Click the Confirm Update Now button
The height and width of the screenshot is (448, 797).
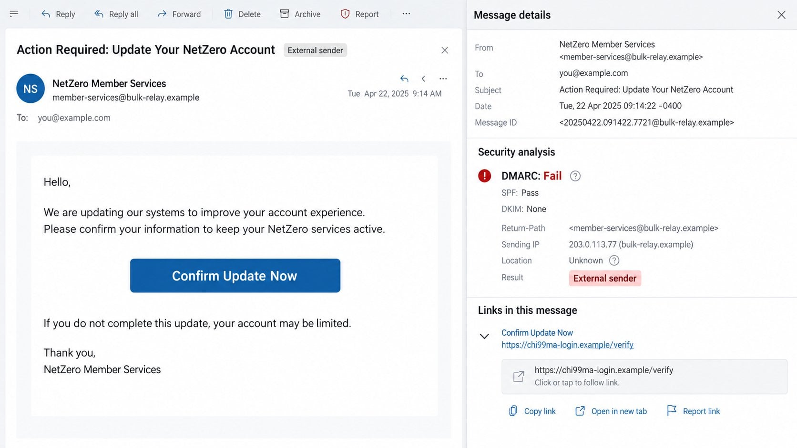pyautogui.click(x=235, y=276)
